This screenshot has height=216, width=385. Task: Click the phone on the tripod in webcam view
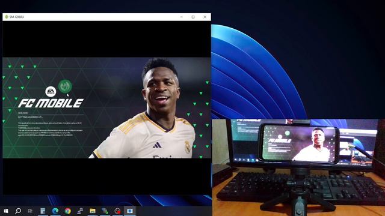(299, 143)
